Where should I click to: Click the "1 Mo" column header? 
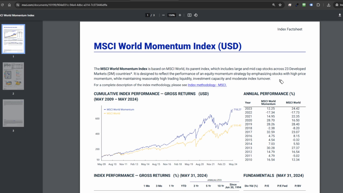[x=147, y=186]
